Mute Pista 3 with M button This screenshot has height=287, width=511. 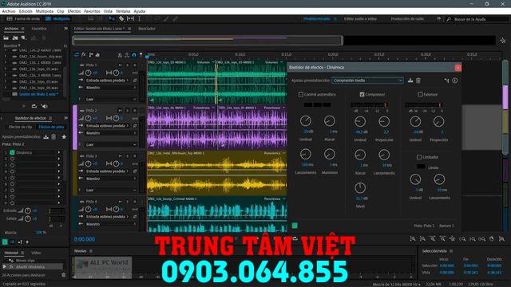[x=120, y=156]
